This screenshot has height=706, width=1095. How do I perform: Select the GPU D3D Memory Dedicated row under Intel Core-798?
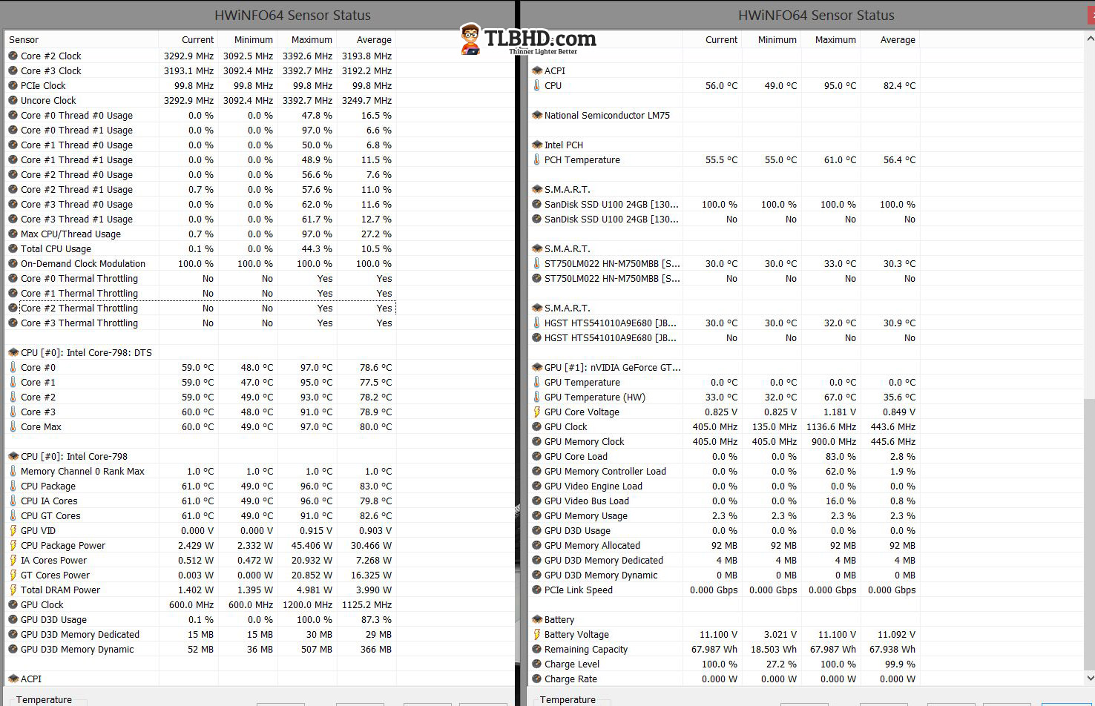tap(200, 634)
